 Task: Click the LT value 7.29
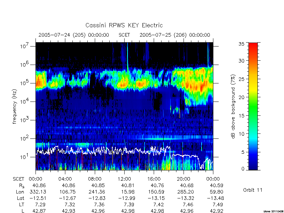(x=40, y=205)
